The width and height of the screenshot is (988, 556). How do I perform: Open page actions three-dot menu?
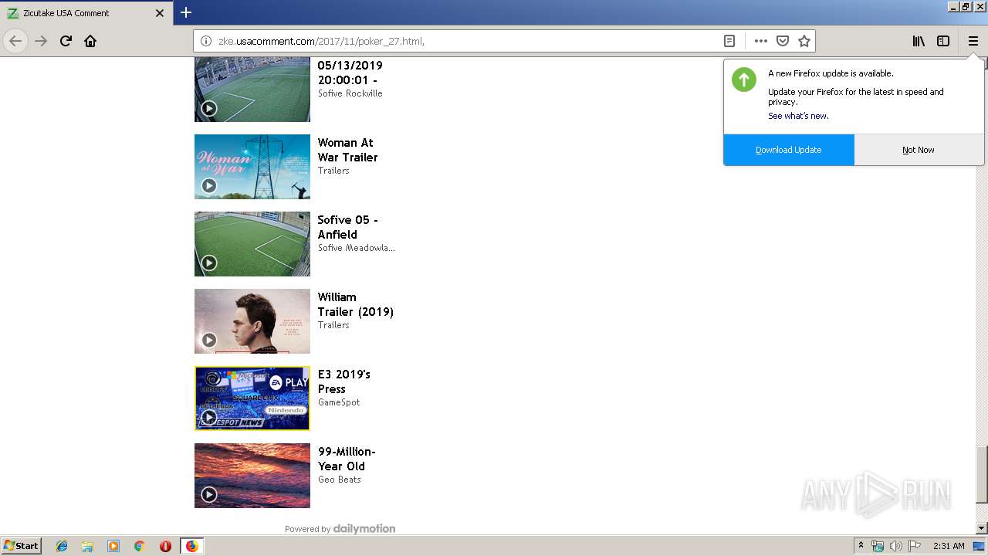[x=761, y=41]
